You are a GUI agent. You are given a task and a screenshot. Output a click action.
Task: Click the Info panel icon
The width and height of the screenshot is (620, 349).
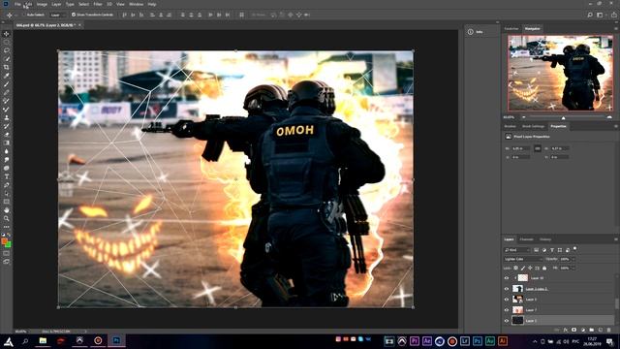(471, 32)
